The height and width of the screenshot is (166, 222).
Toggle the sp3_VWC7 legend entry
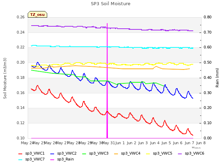[x=32, y=159]
